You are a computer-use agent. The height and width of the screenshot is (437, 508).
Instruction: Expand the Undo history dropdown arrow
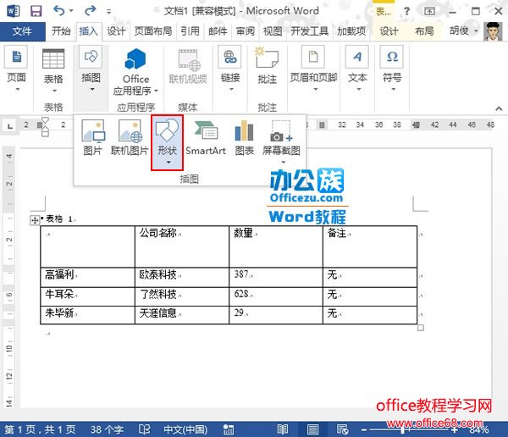(71, 11)
